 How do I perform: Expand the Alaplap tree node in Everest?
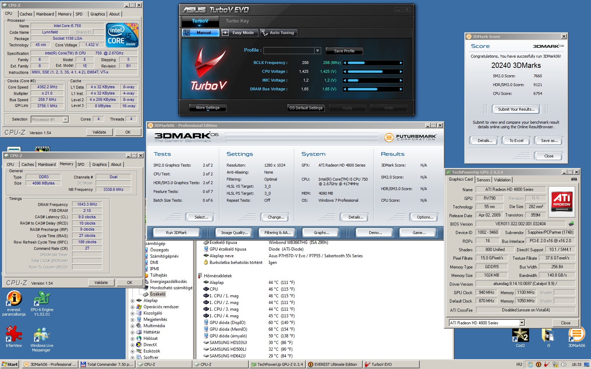tap(133, 301)
